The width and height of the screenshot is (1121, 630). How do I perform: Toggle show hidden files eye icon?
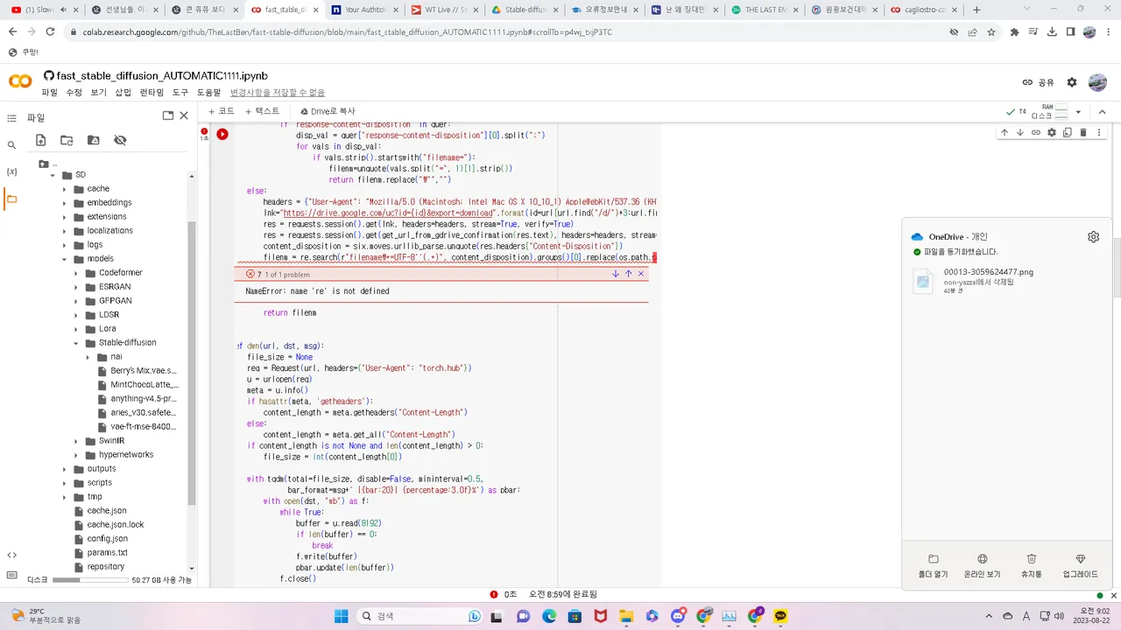tap(120, 140)
